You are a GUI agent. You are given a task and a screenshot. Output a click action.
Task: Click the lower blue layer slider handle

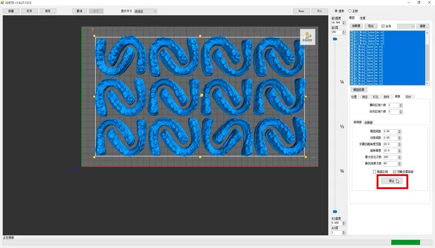[x=335, y=211]
